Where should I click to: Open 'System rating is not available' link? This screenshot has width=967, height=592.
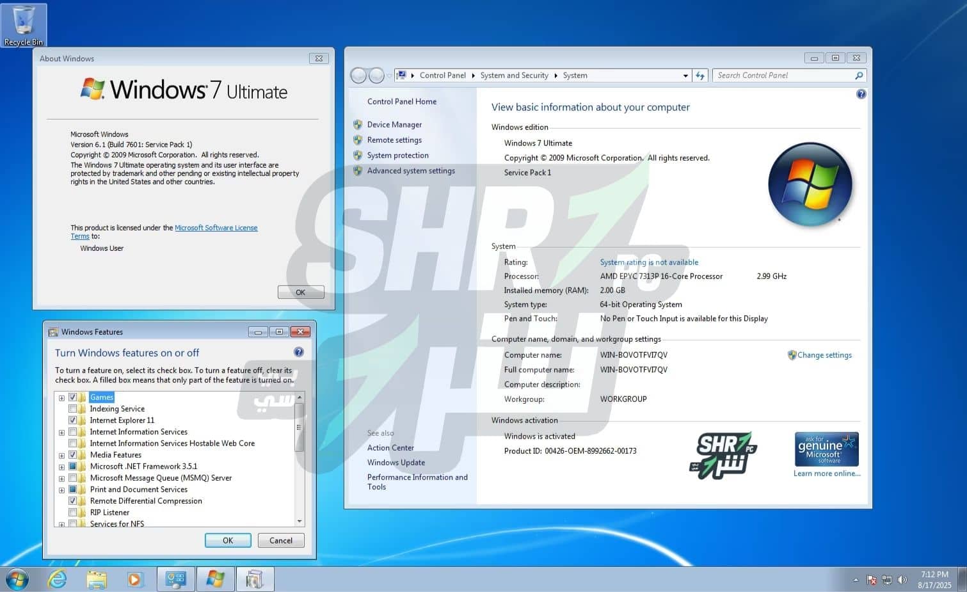pyautogui.click(x=649, y=262)
